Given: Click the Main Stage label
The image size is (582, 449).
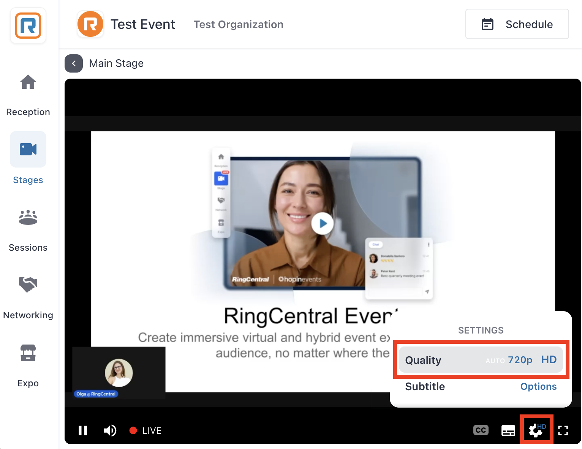Looking at the screenshot, I should tap(116, 63).
